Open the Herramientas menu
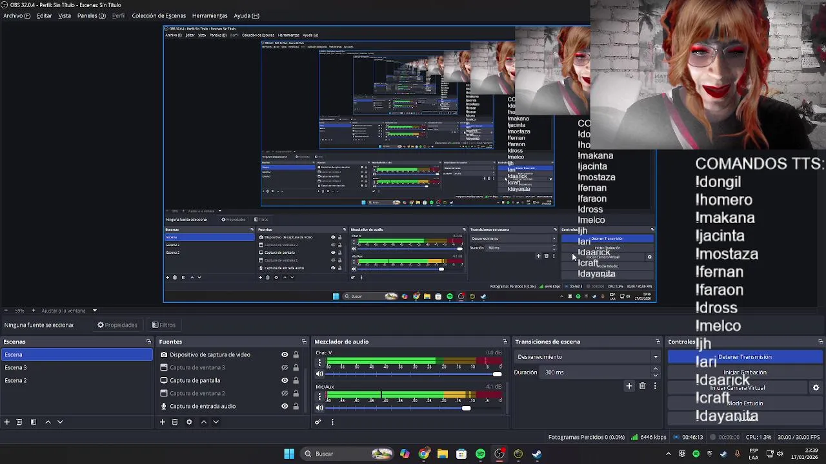The height and width of the screenshot is (464, 826). [210, 15]
